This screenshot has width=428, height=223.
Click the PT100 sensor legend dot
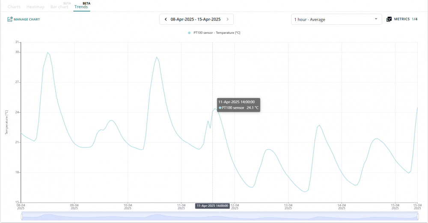point(189,33)
